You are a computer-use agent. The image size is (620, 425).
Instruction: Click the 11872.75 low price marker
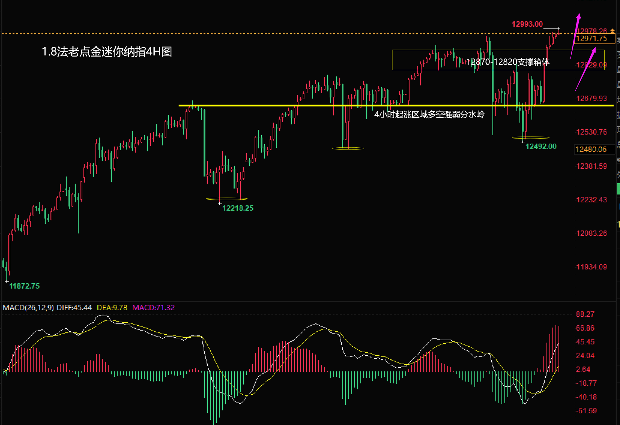[x=24, y=286]
